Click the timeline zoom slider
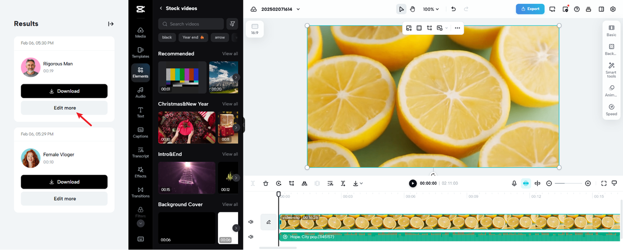The image size is (623, 250). 568,183
